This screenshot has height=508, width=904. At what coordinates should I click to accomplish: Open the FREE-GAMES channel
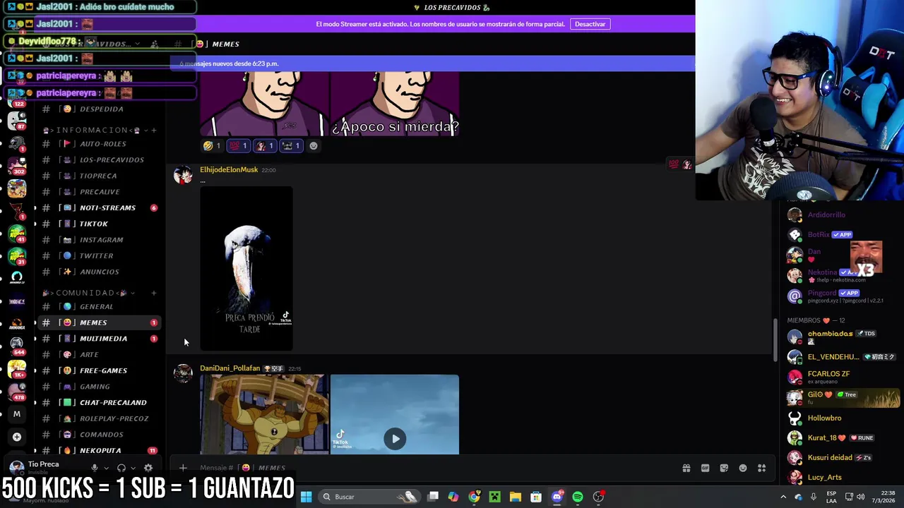click(103, 370)
